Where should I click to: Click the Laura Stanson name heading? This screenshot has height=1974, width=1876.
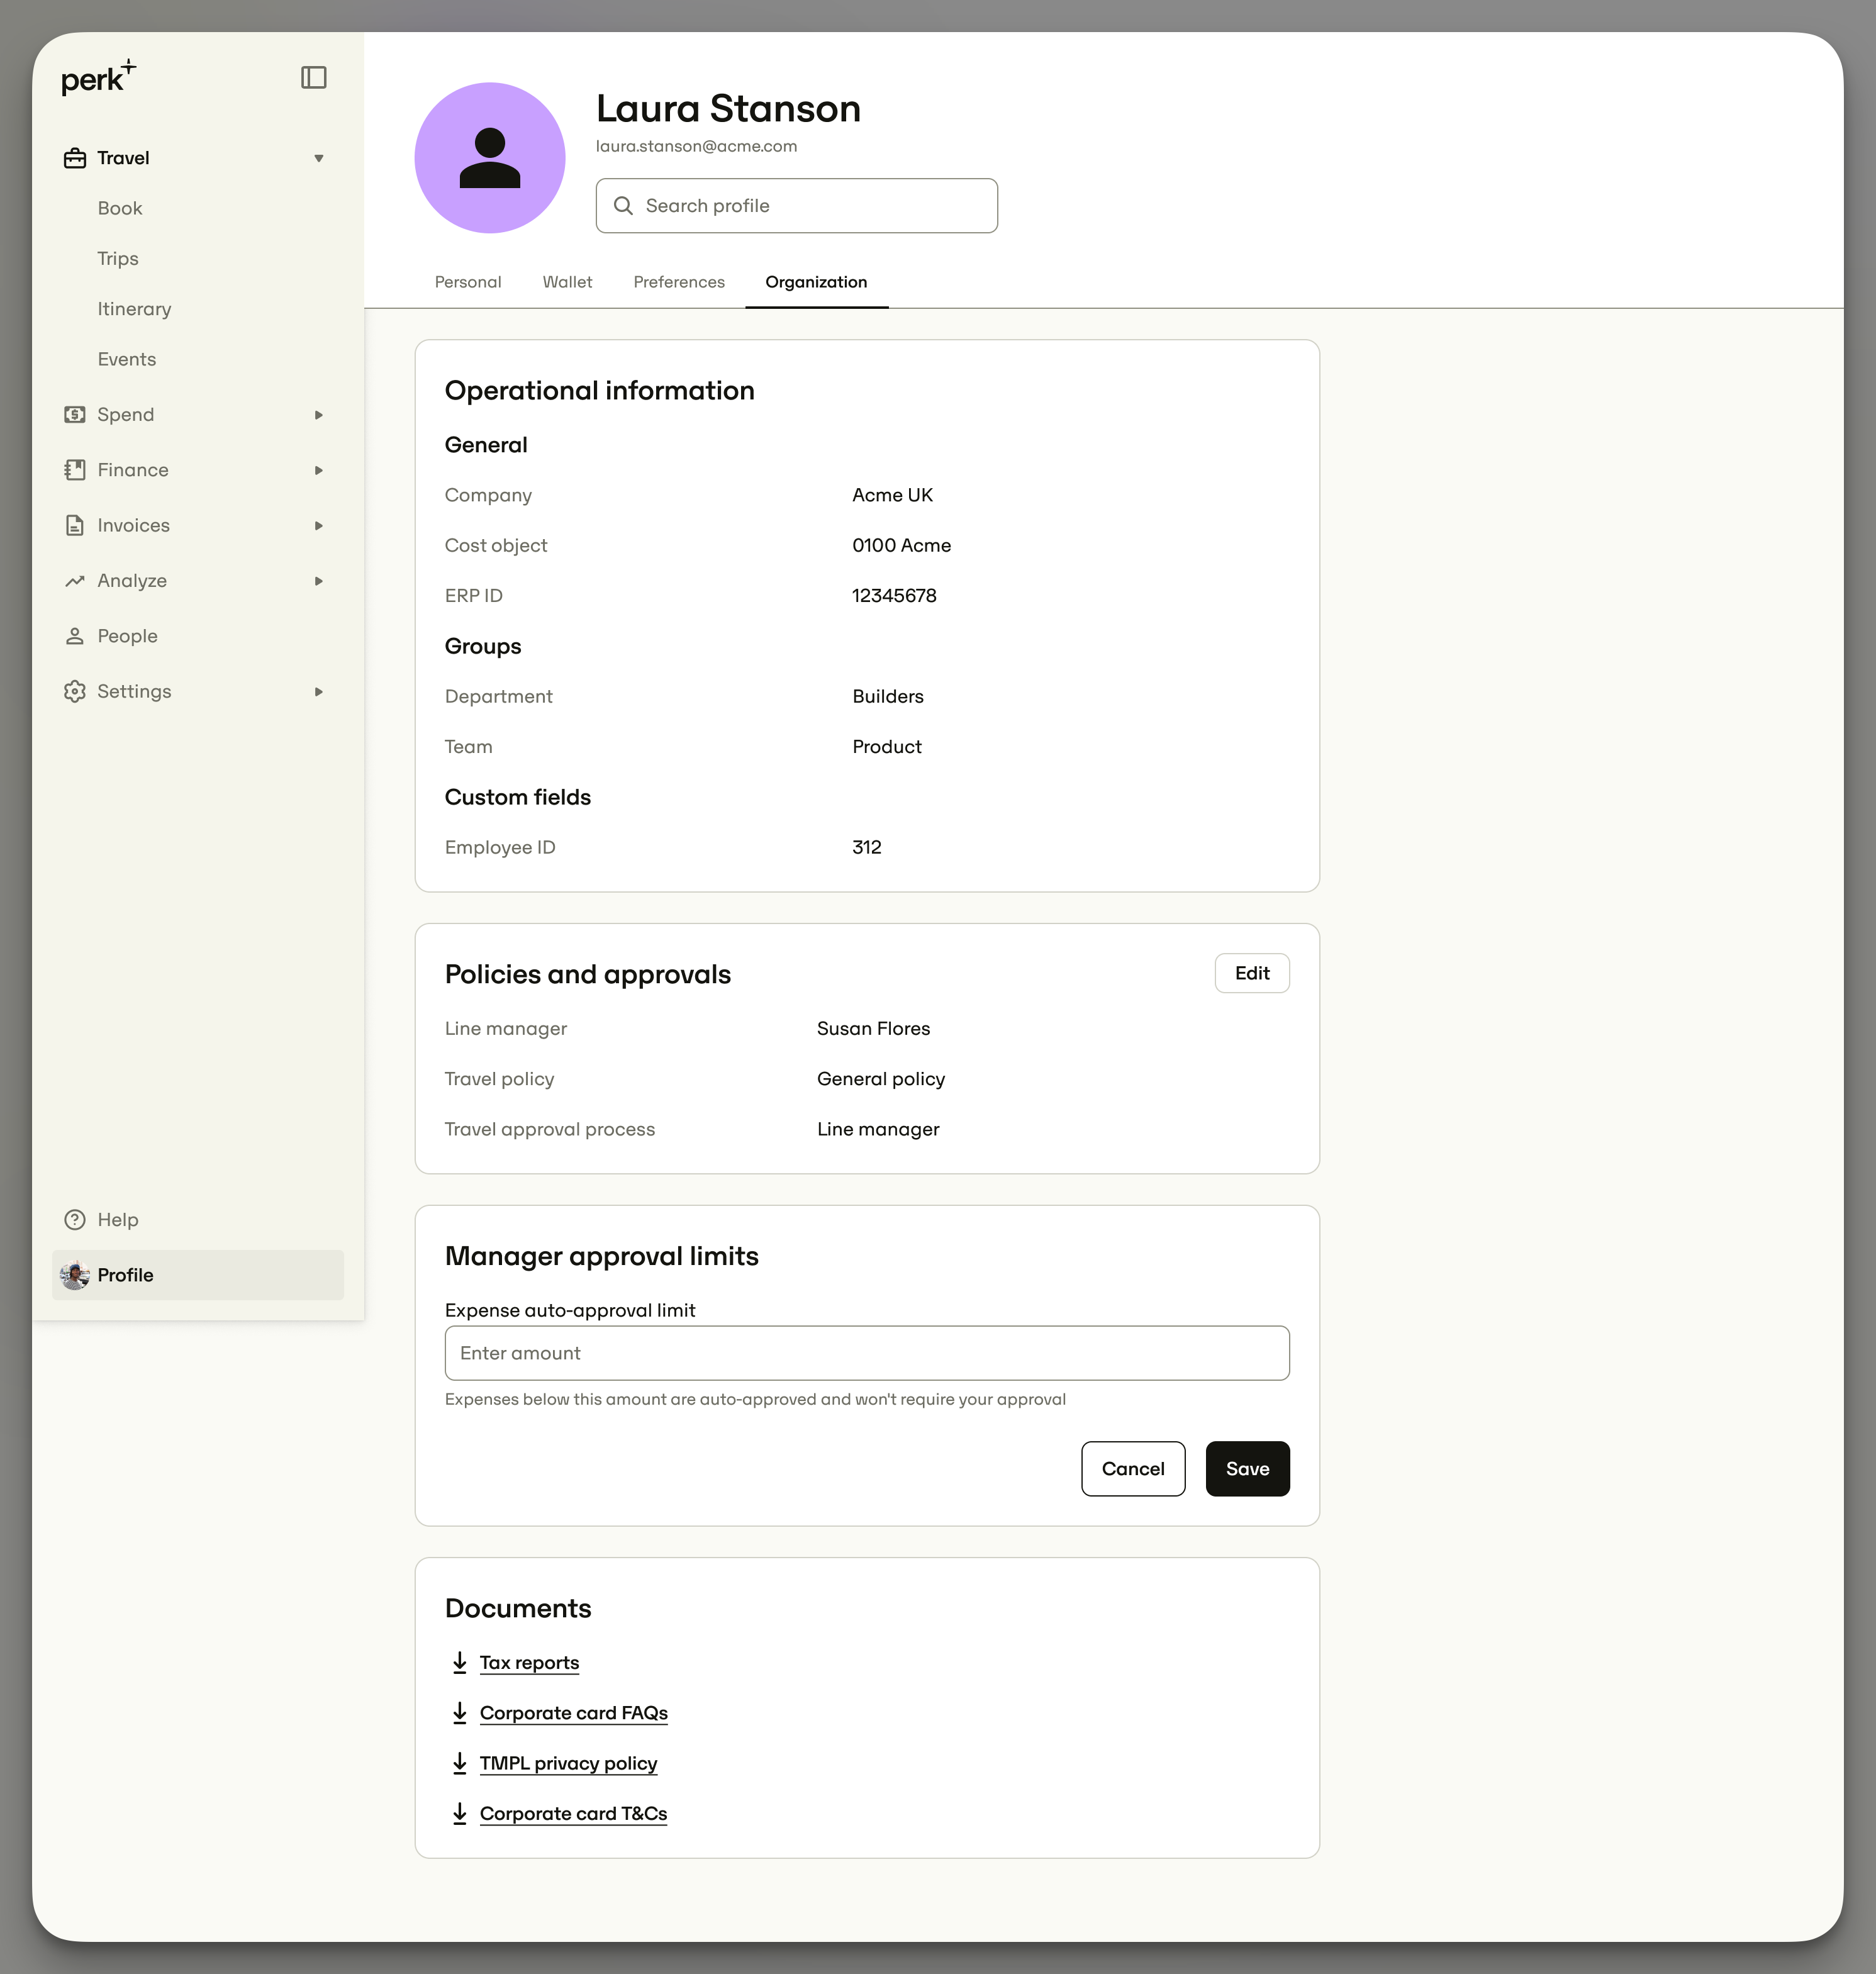(728, 108)
